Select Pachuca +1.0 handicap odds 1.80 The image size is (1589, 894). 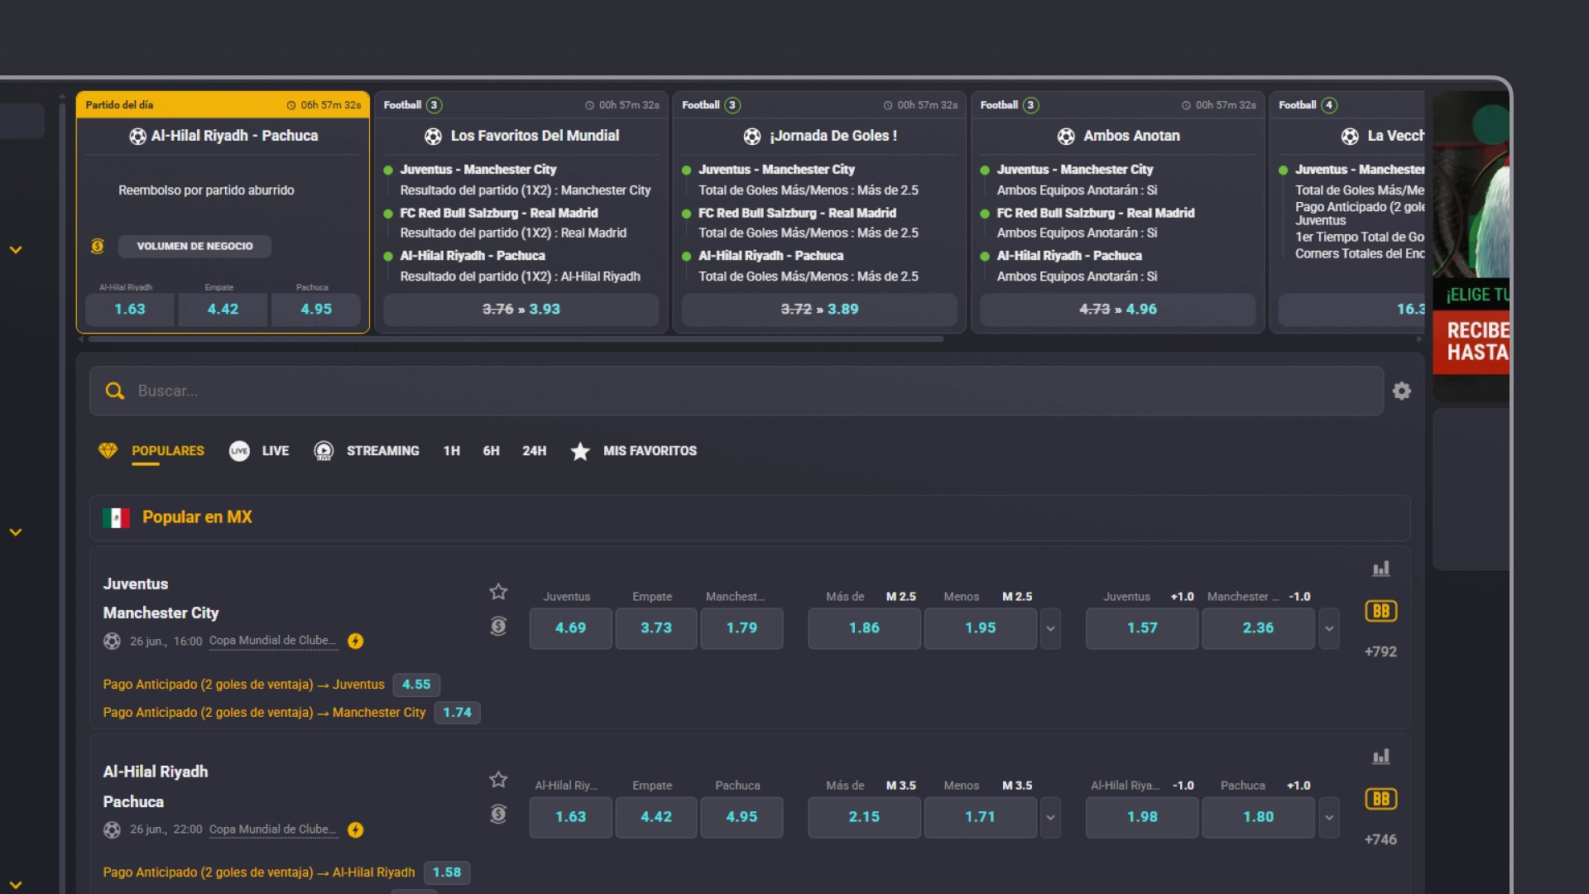[x=1258, y=817]
